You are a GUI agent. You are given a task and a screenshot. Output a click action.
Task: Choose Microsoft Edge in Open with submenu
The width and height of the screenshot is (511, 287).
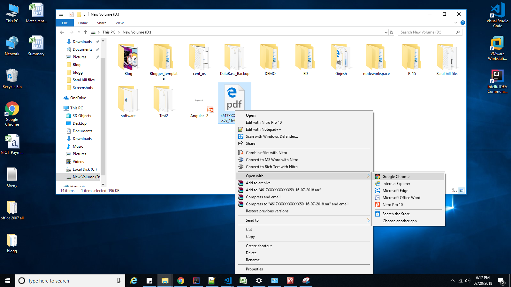(x=408, y=191)
